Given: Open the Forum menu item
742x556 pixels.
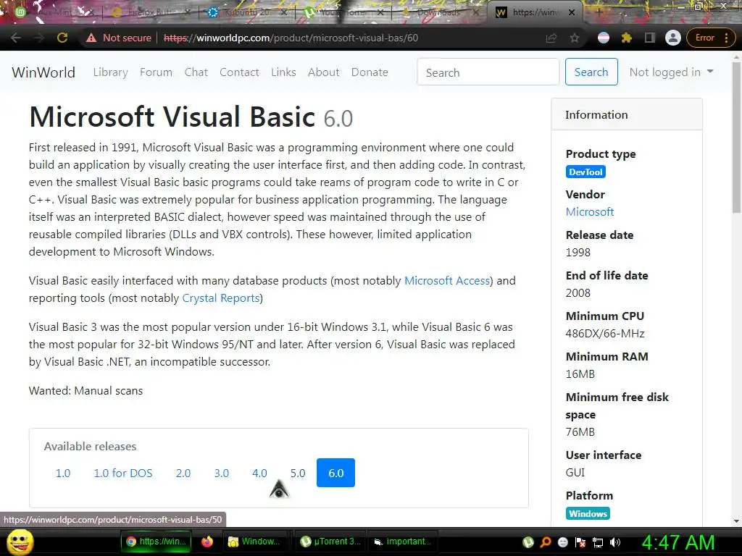Looking at the screenshot, I should [x=157, y=72].
